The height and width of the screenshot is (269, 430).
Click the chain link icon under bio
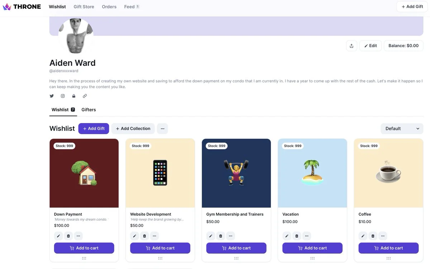[85, 96]
